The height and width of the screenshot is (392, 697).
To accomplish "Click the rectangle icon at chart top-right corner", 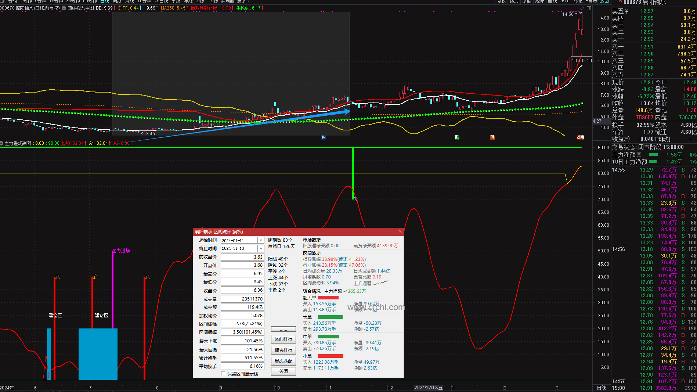I will pyautogui.click(x=589, y=8).
